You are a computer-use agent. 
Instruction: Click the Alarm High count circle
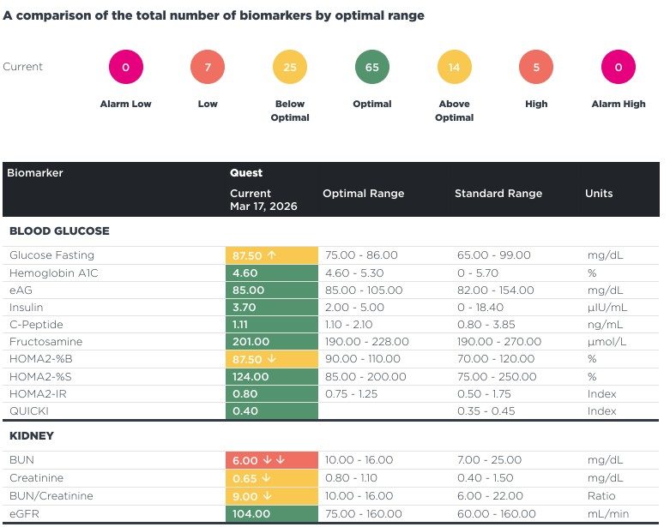619,67
